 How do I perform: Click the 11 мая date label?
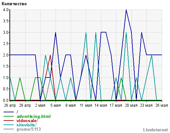point(86,105)
